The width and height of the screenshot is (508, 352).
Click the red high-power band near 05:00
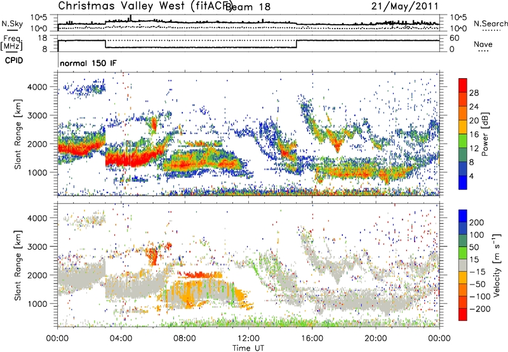(x=135, y=159)
